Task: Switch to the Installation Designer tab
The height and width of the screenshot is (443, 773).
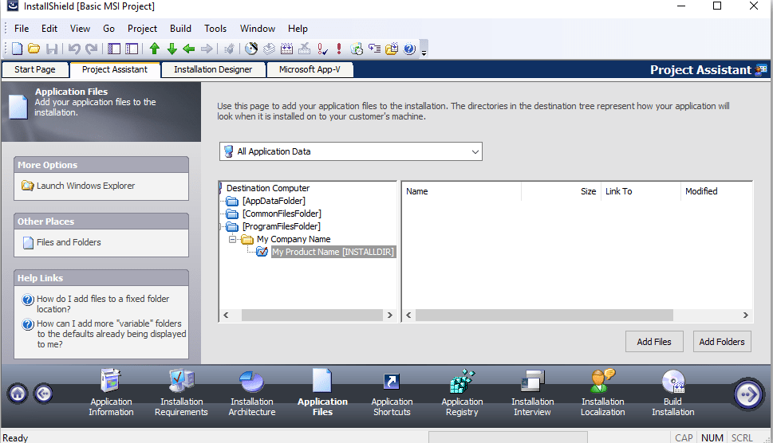Action: 213,69
